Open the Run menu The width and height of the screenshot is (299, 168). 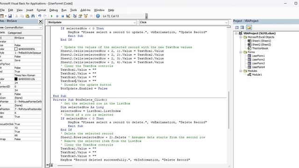(64, 10)
